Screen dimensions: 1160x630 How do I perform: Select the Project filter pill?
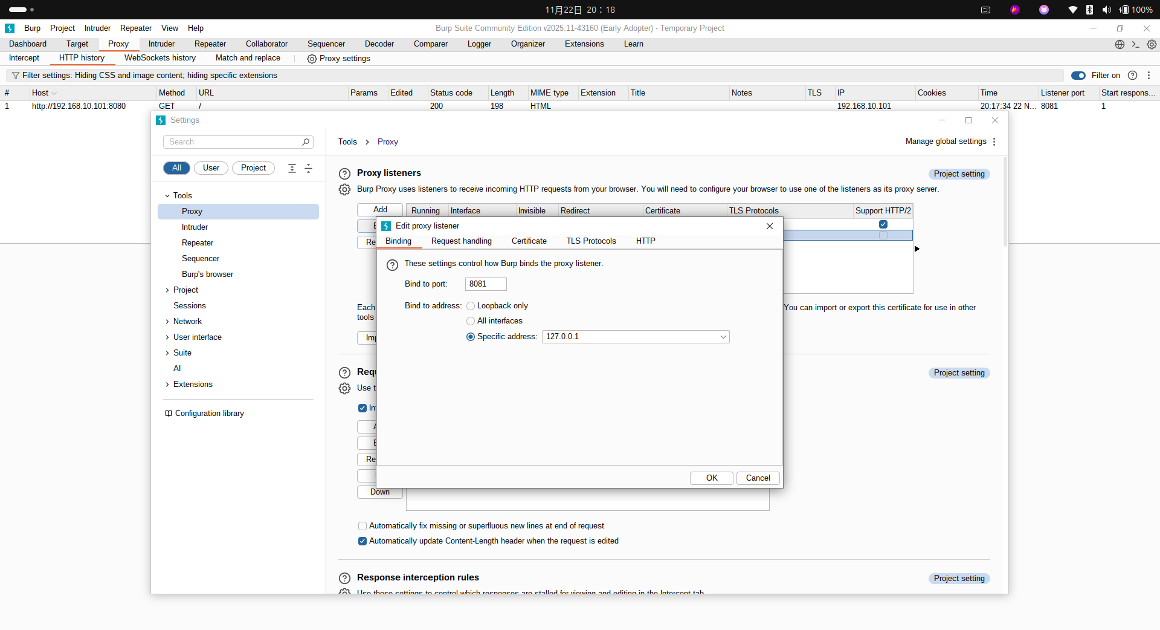(x=253, y=168)
